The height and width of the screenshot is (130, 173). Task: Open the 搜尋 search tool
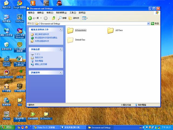[x=62, y=18]
